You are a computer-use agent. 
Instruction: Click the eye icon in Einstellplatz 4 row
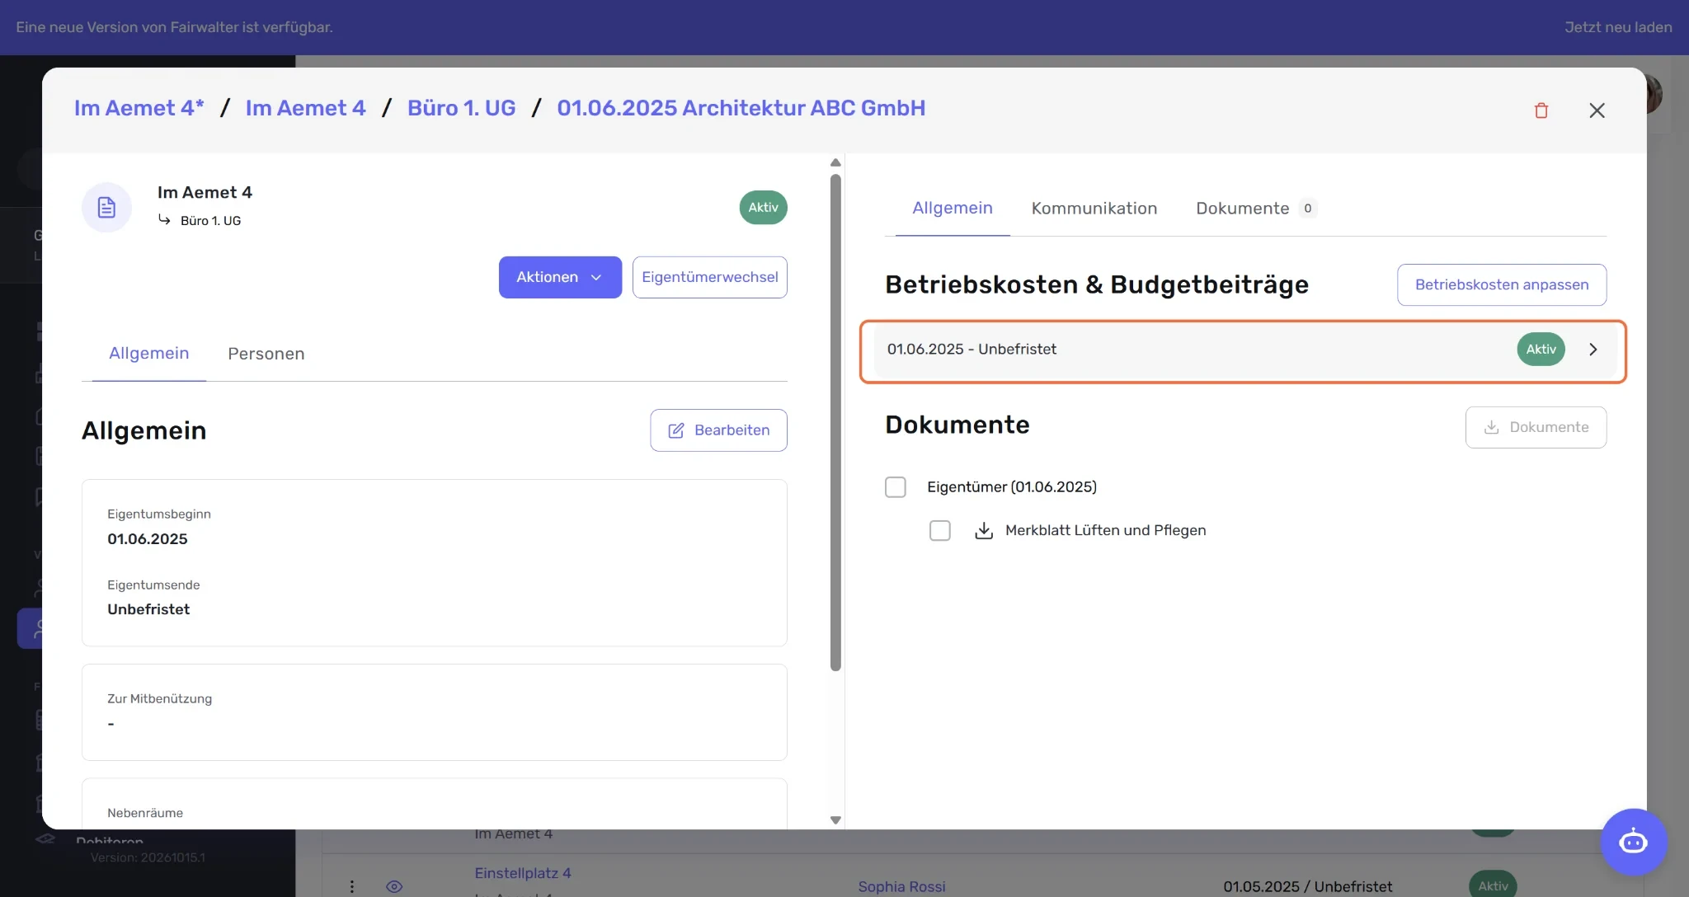pos(394,886)
